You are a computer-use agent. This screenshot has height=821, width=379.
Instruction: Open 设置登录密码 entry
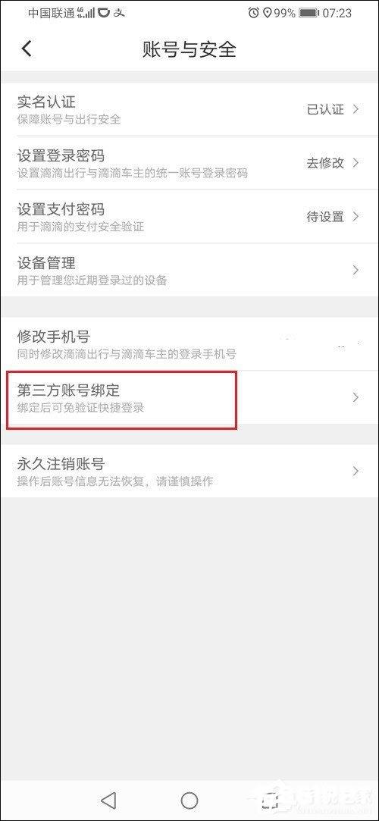click(189, 163)
